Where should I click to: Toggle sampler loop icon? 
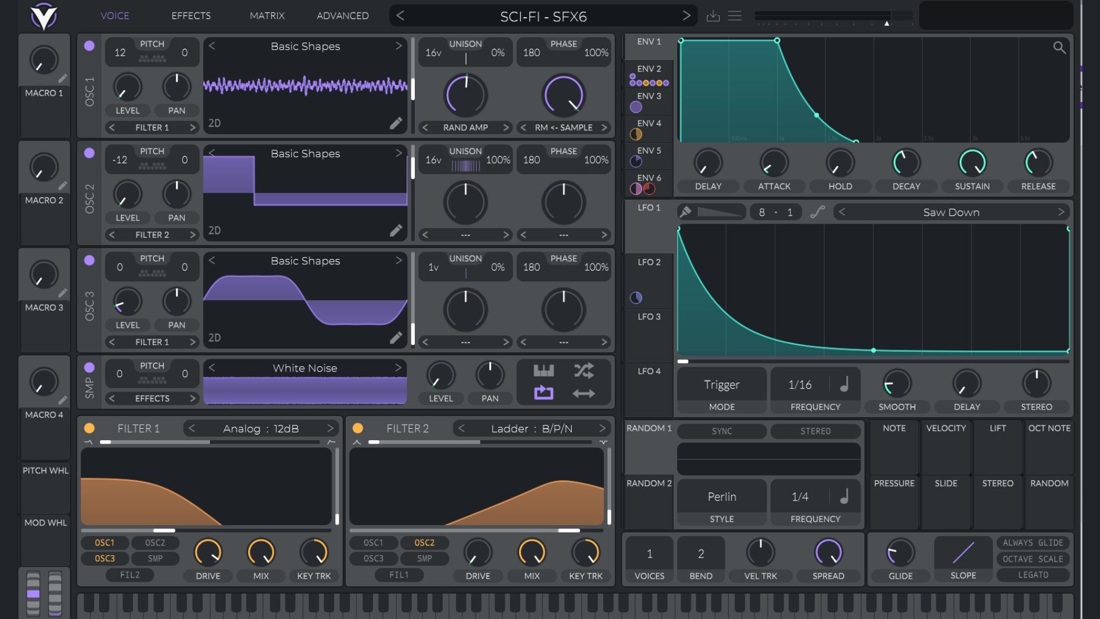(x=544, y=393)
